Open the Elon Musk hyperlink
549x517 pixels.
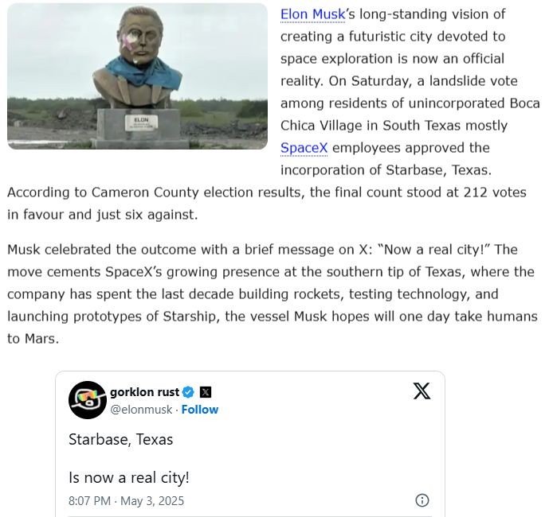click(x=312, y=14)
